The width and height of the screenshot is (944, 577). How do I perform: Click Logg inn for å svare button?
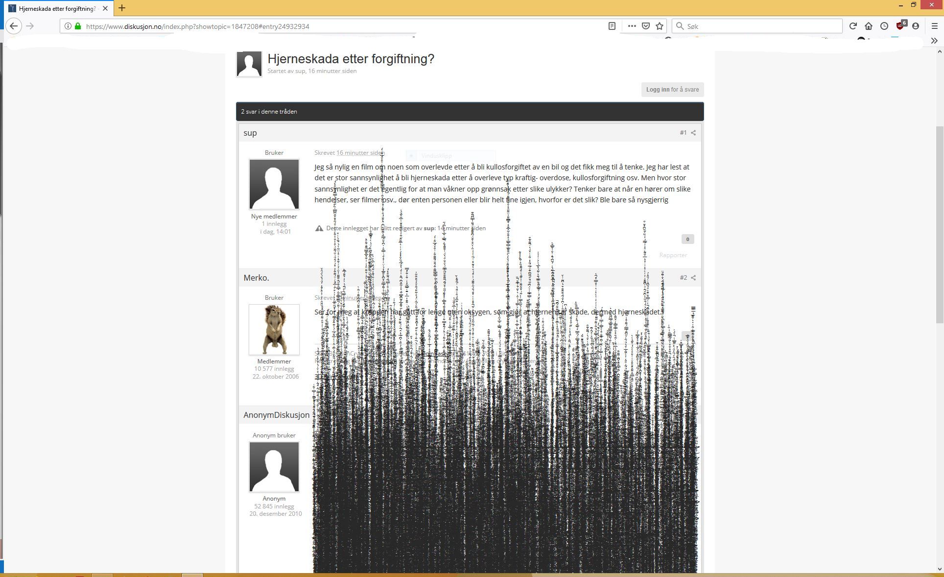[672, 89]
